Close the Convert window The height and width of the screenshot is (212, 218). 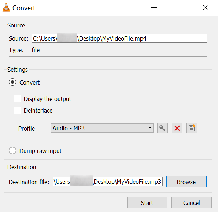[205, 8]
